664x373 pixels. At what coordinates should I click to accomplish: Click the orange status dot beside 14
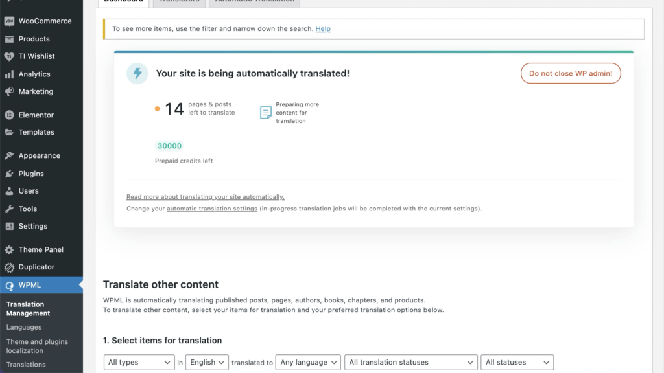coord(157,109)
